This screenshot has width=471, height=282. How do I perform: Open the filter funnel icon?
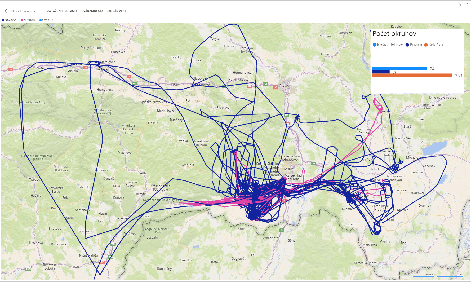point(460,4)
